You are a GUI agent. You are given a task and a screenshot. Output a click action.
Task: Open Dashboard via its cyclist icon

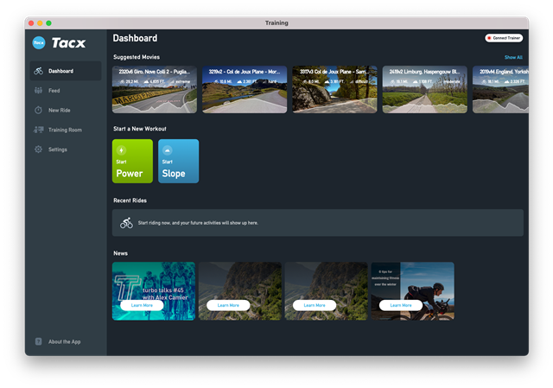point(38,71)
